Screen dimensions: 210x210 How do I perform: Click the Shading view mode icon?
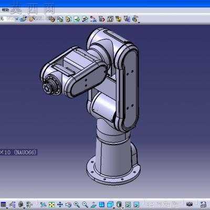pos(119,204)
